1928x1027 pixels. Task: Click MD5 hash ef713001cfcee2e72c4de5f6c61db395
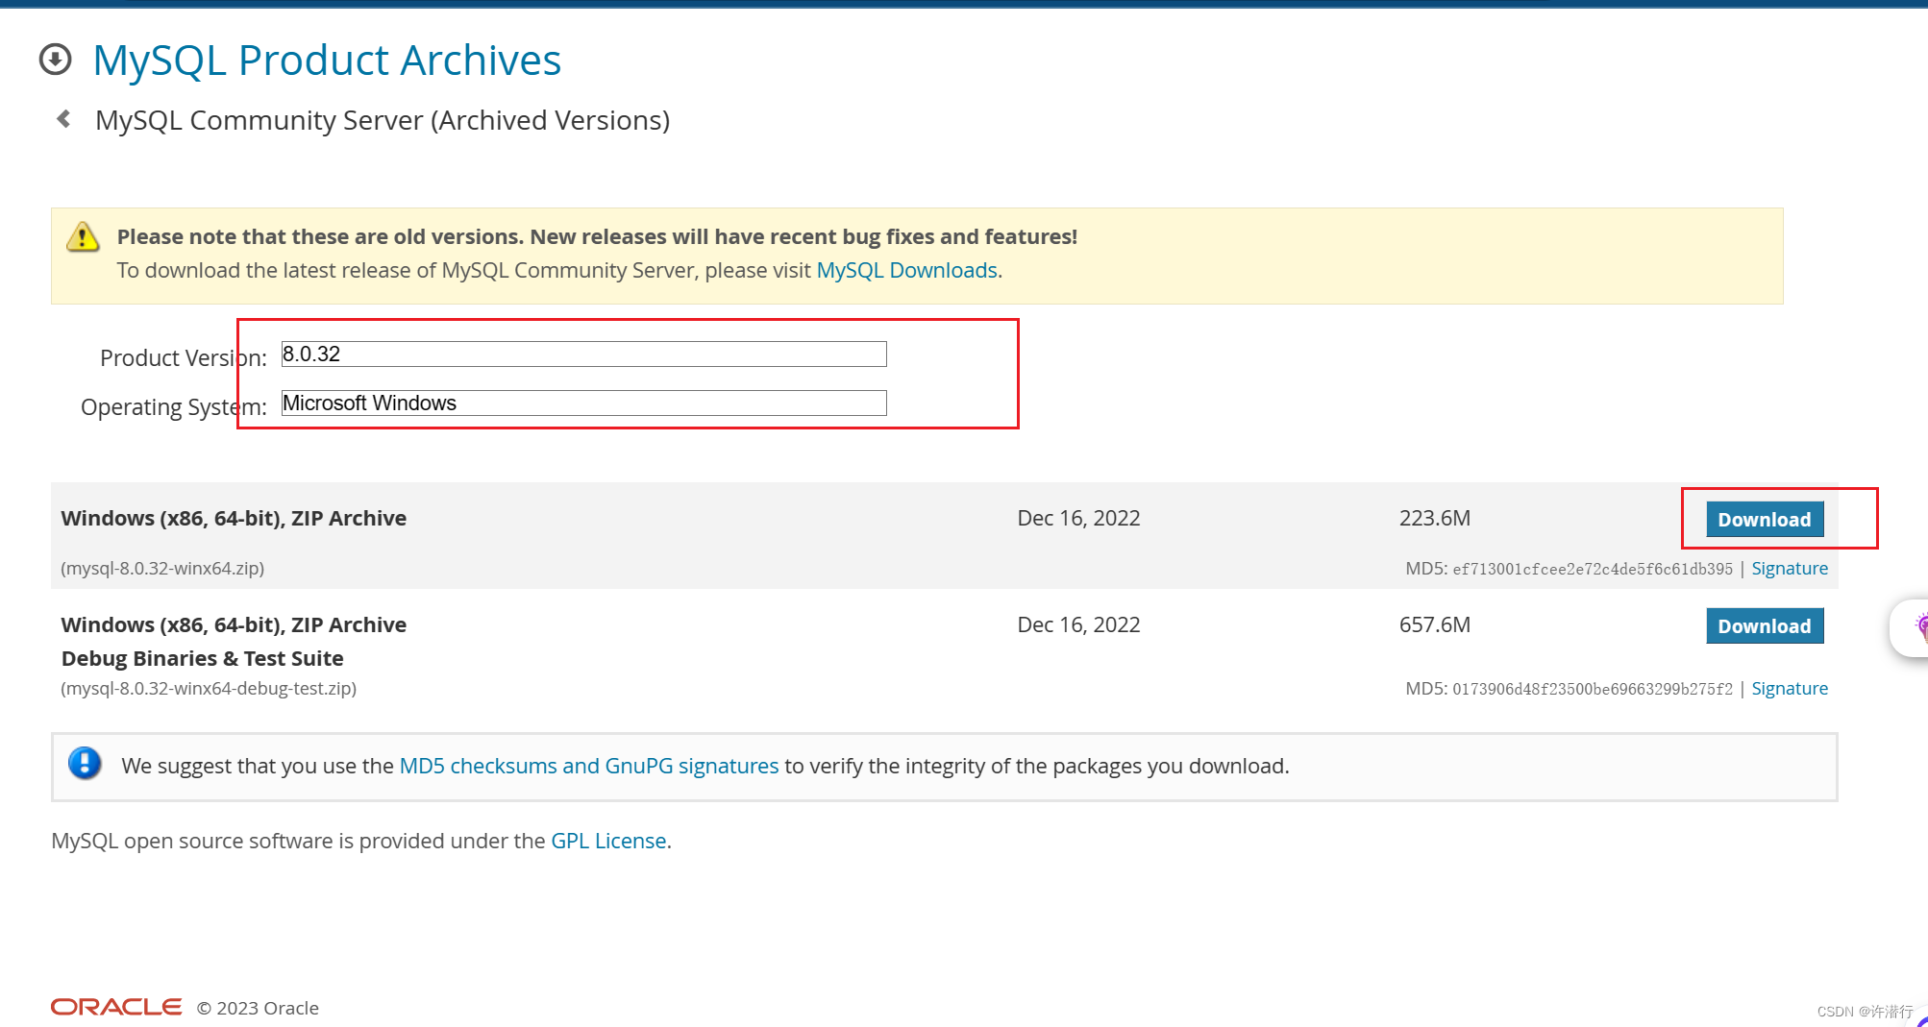pos(1593,569)
